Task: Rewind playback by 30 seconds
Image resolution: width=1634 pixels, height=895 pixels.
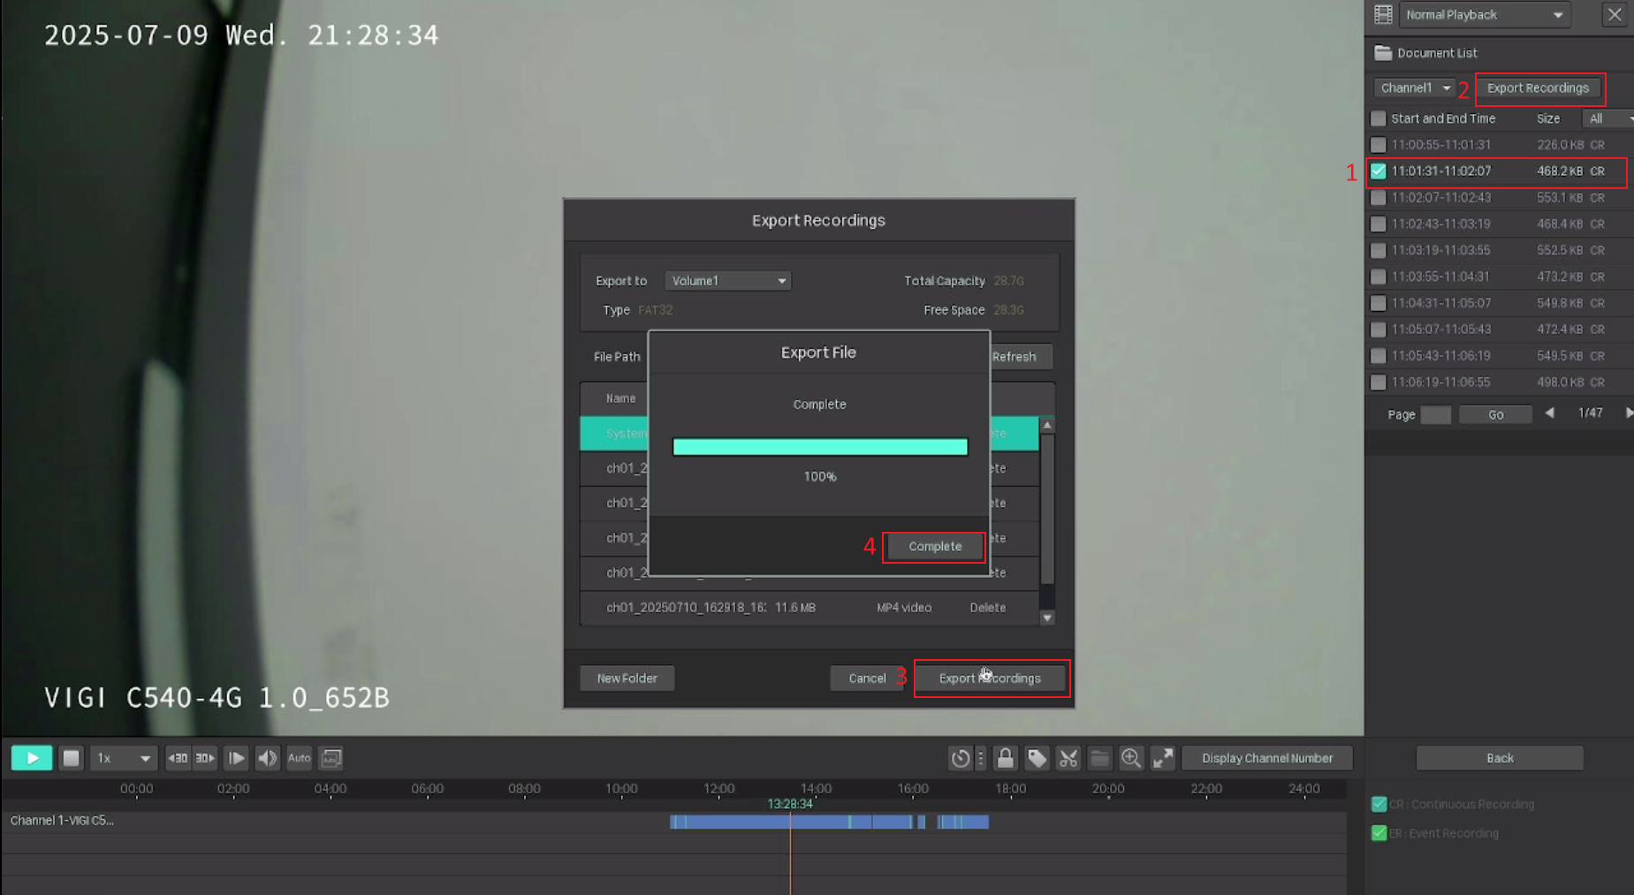Action: click(178, 758)
